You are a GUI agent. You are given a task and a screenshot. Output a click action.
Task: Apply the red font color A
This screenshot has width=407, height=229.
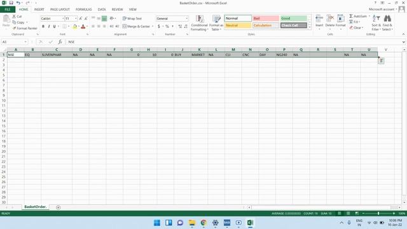click(83, 26)
